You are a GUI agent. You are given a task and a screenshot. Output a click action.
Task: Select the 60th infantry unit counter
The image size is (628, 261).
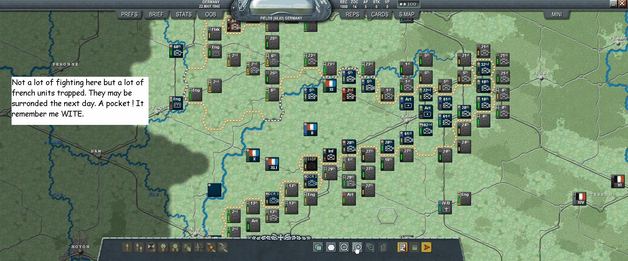tap(176, 51)
